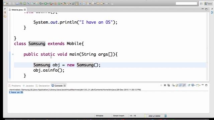The width and height of the screenshot is (214, 120).
Task: Open the Next Annotation dropdown arrow
Action: (x=90, y=4)
